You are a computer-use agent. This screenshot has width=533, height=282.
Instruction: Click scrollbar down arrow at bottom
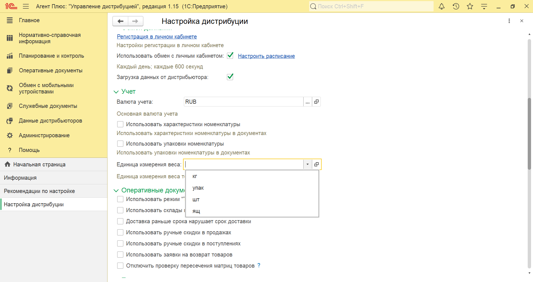point(529,273)
